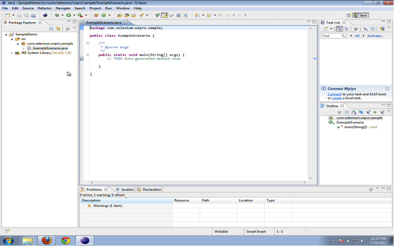Toggle Block Selection Mode toolbar button
This screenshot has height=246, width=394.
[179, 15]
